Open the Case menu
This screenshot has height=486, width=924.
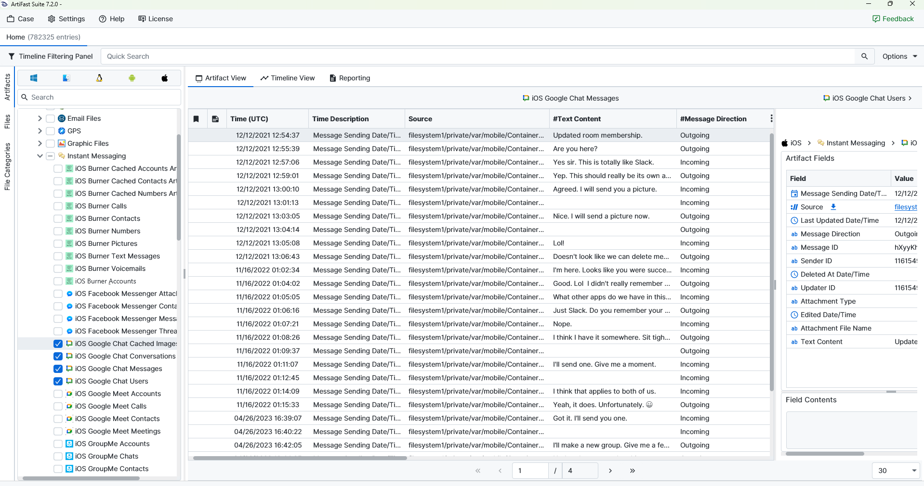[20, 19]
